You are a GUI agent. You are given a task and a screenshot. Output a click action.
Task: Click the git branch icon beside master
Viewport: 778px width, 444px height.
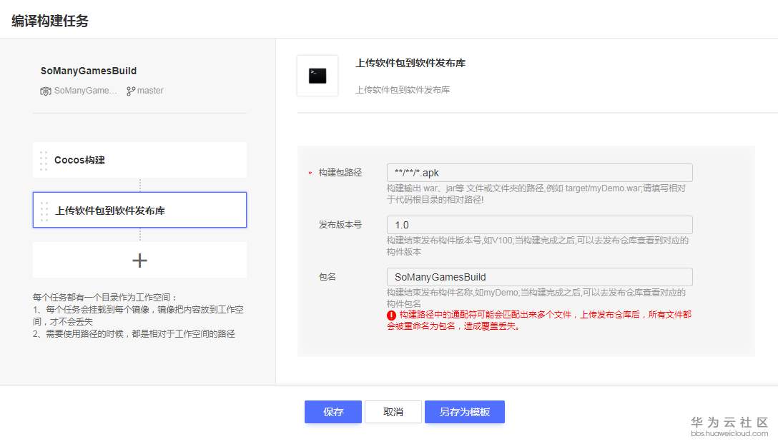(130, 91)
